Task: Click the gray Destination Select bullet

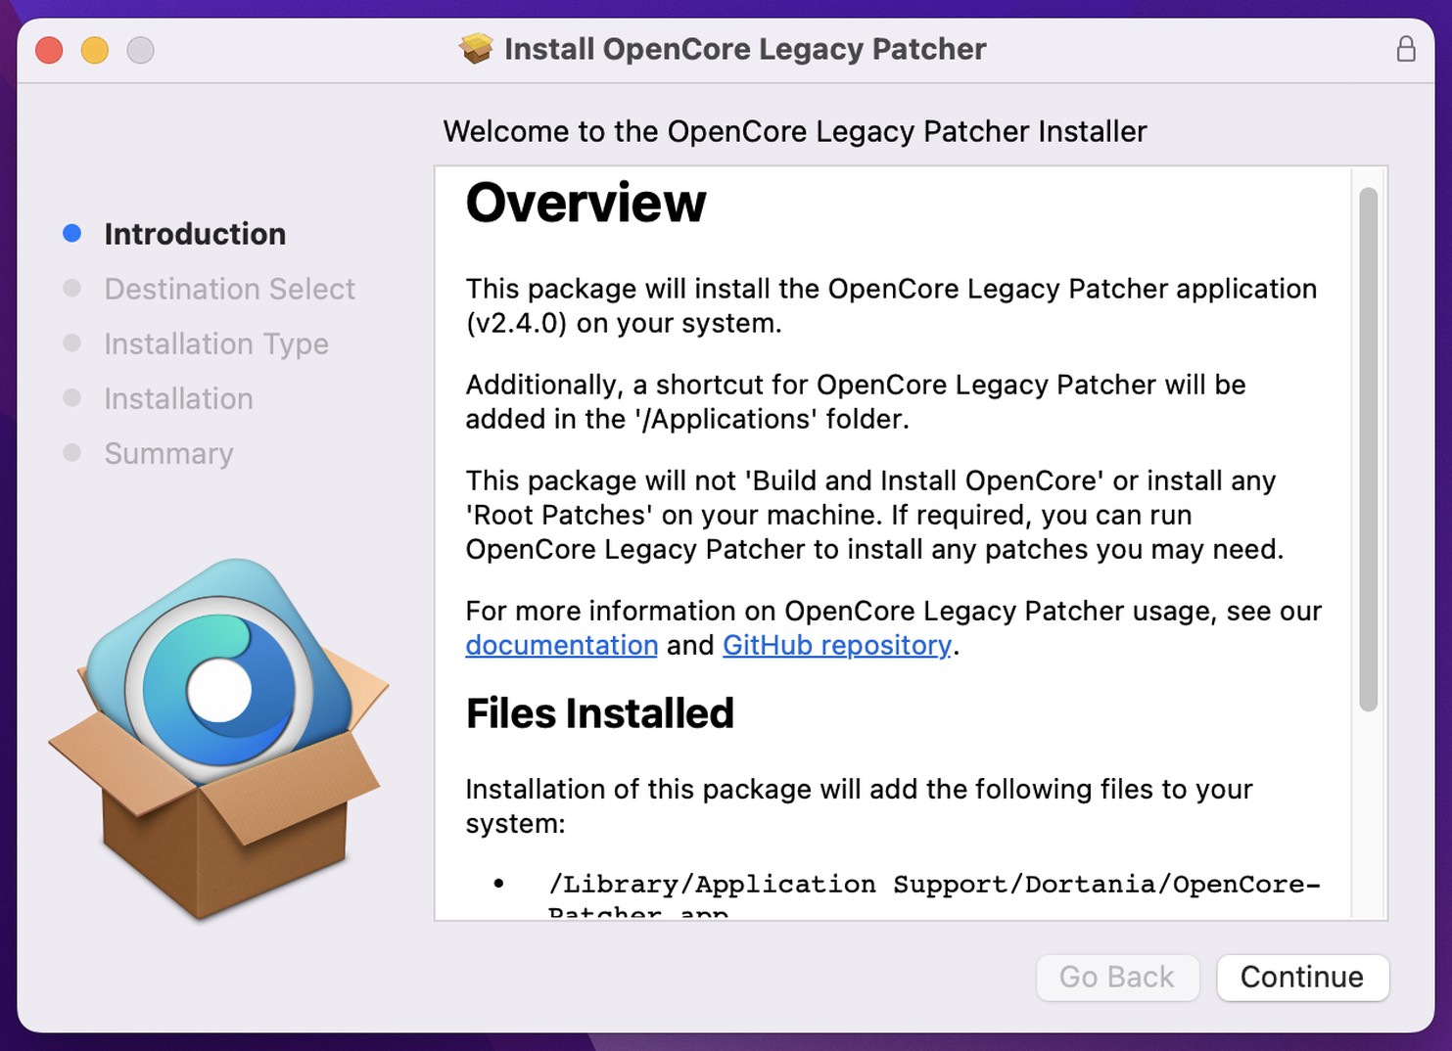Action: tap(71, 288)
